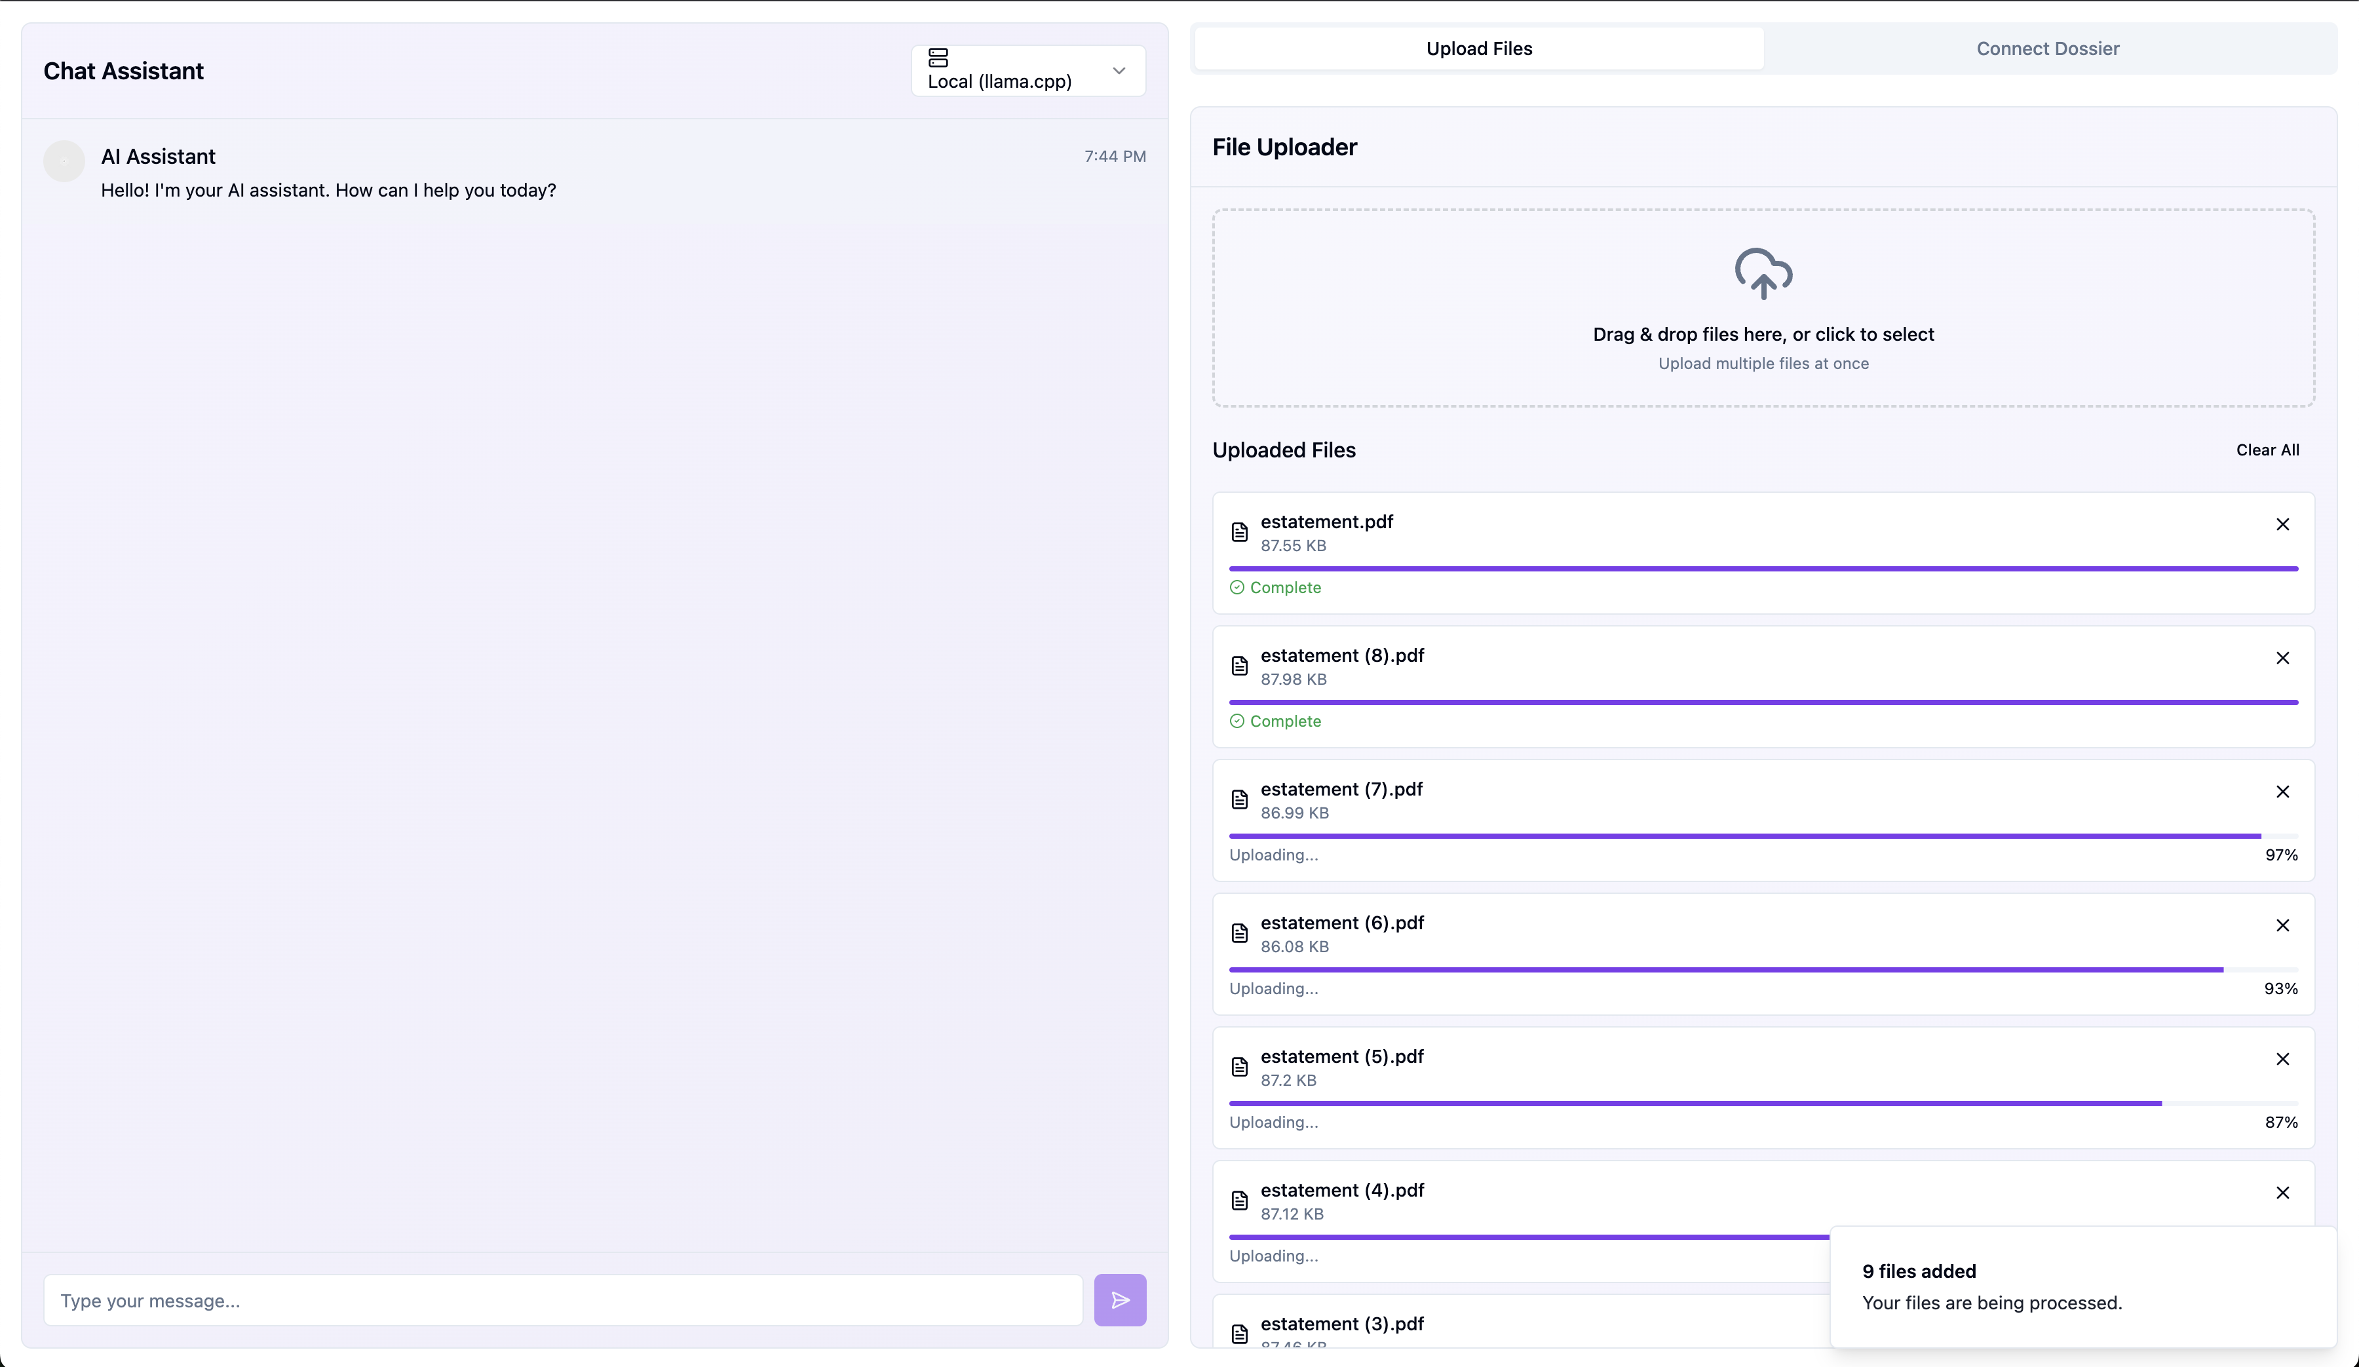Image resolution: width=2359 pixels, height=1367 pixels.
Task: Click Uploading status under estatement (6).pdf
Action: pyautogui.click(x=1273, y=989)
